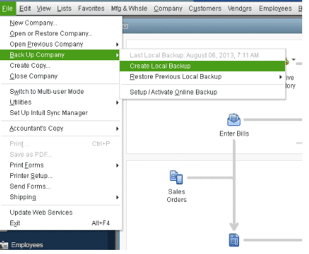Open the Edit menu
Image resolution: width=309 pixels, height=254 pixels.
click(25, 8)
